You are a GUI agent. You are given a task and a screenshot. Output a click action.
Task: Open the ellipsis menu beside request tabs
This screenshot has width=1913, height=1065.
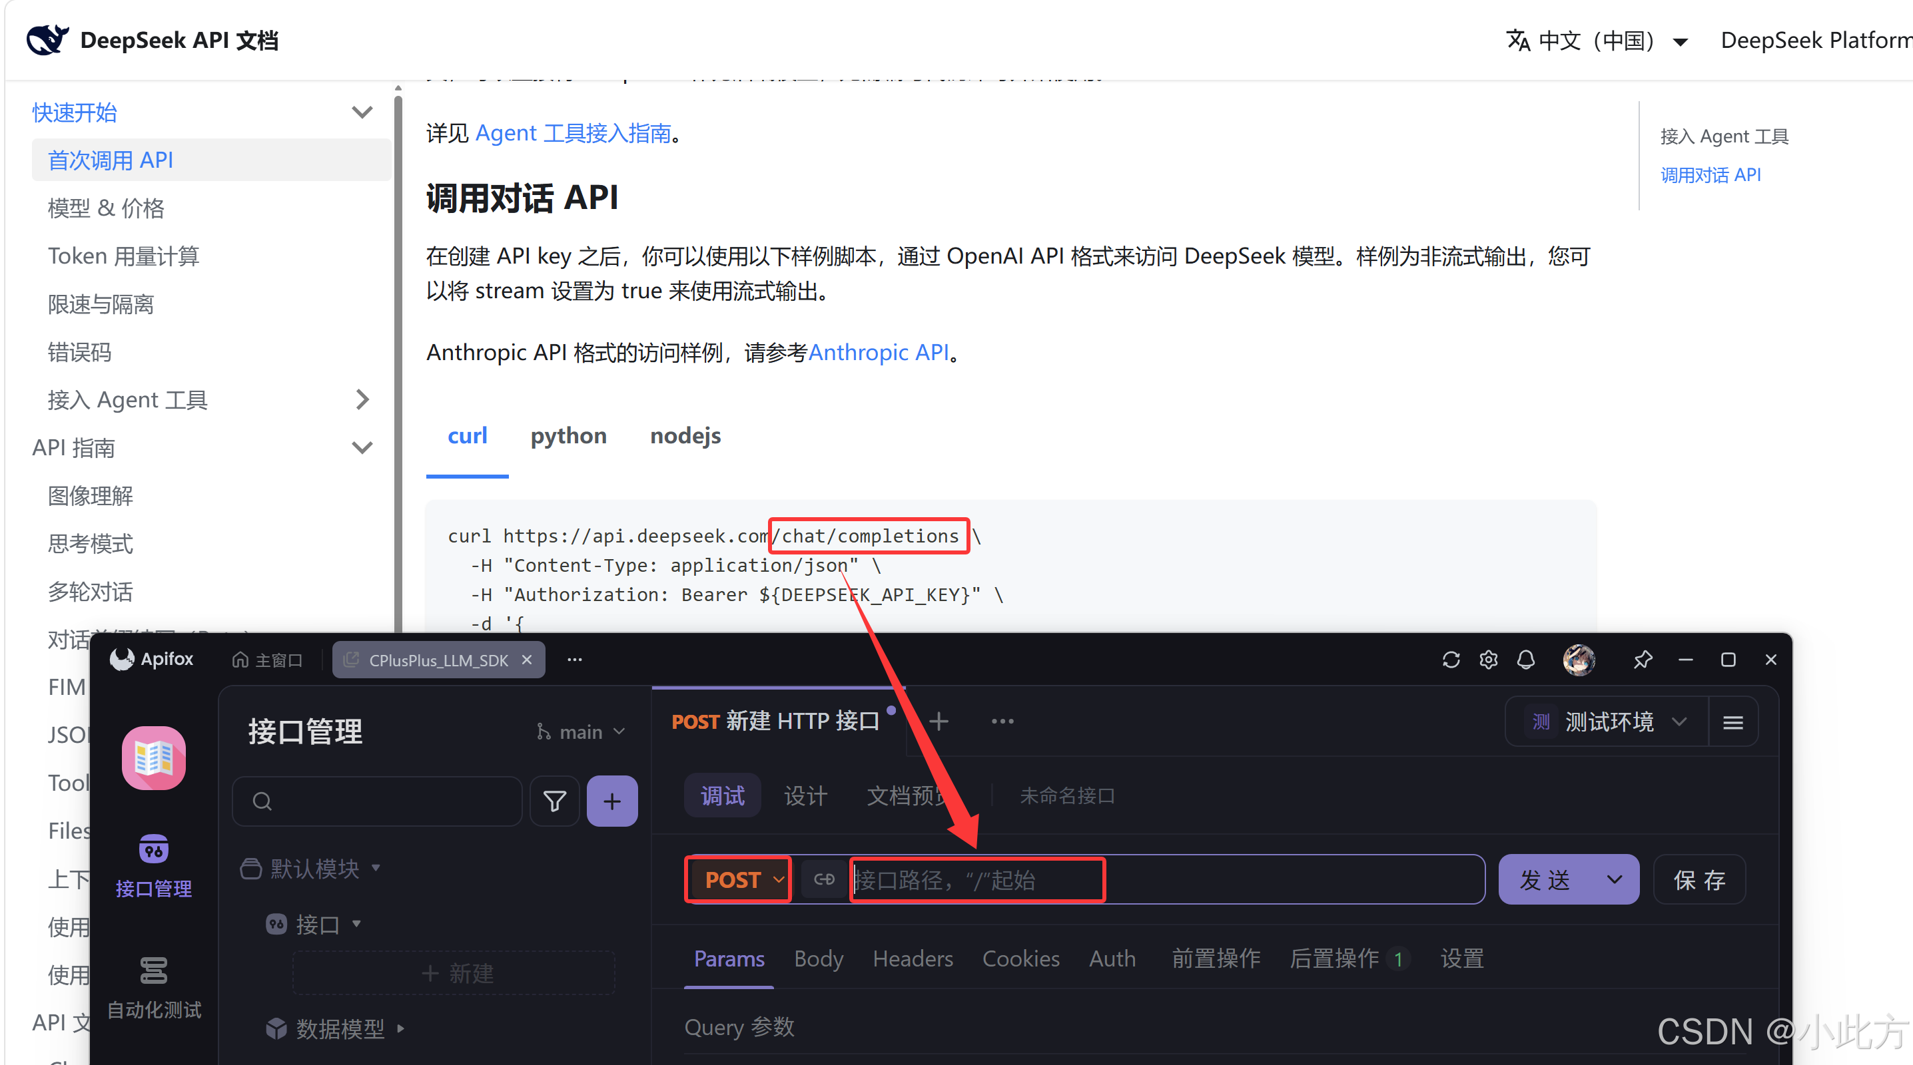(x=1002, y=722)
